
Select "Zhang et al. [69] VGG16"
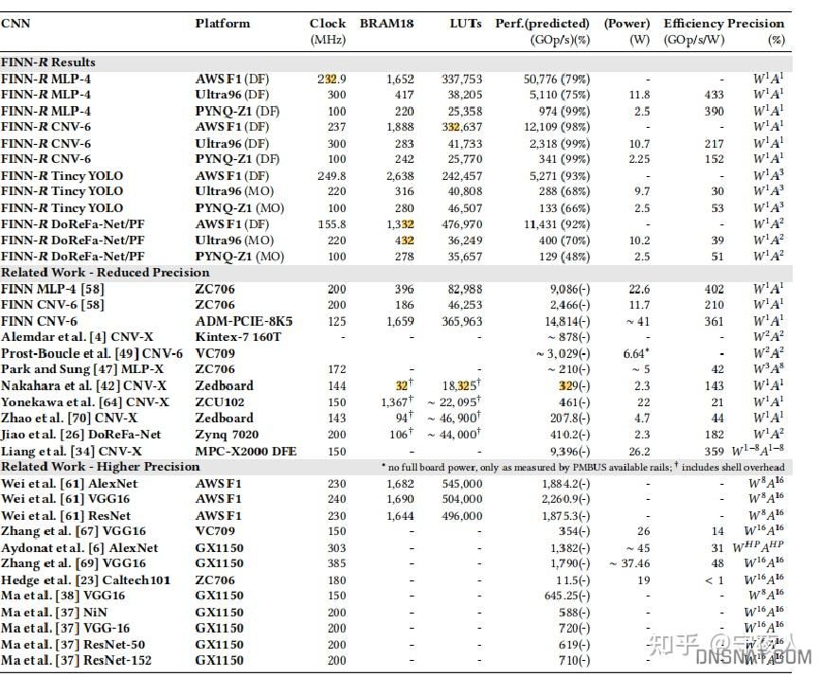tap(74, 563)
